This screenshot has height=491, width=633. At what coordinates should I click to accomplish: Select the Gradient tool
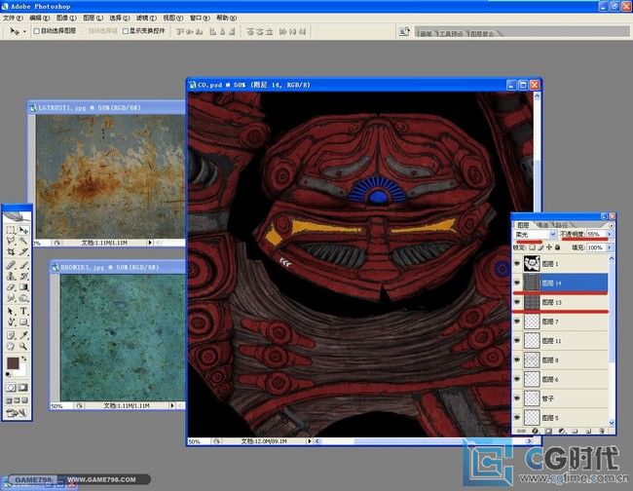(23, 287)
